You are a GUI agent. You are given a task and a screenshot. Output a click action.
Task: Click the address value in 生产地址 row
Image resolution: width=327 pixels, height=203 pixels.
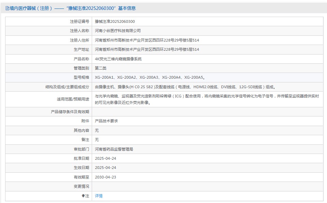[x=147, y=49]
